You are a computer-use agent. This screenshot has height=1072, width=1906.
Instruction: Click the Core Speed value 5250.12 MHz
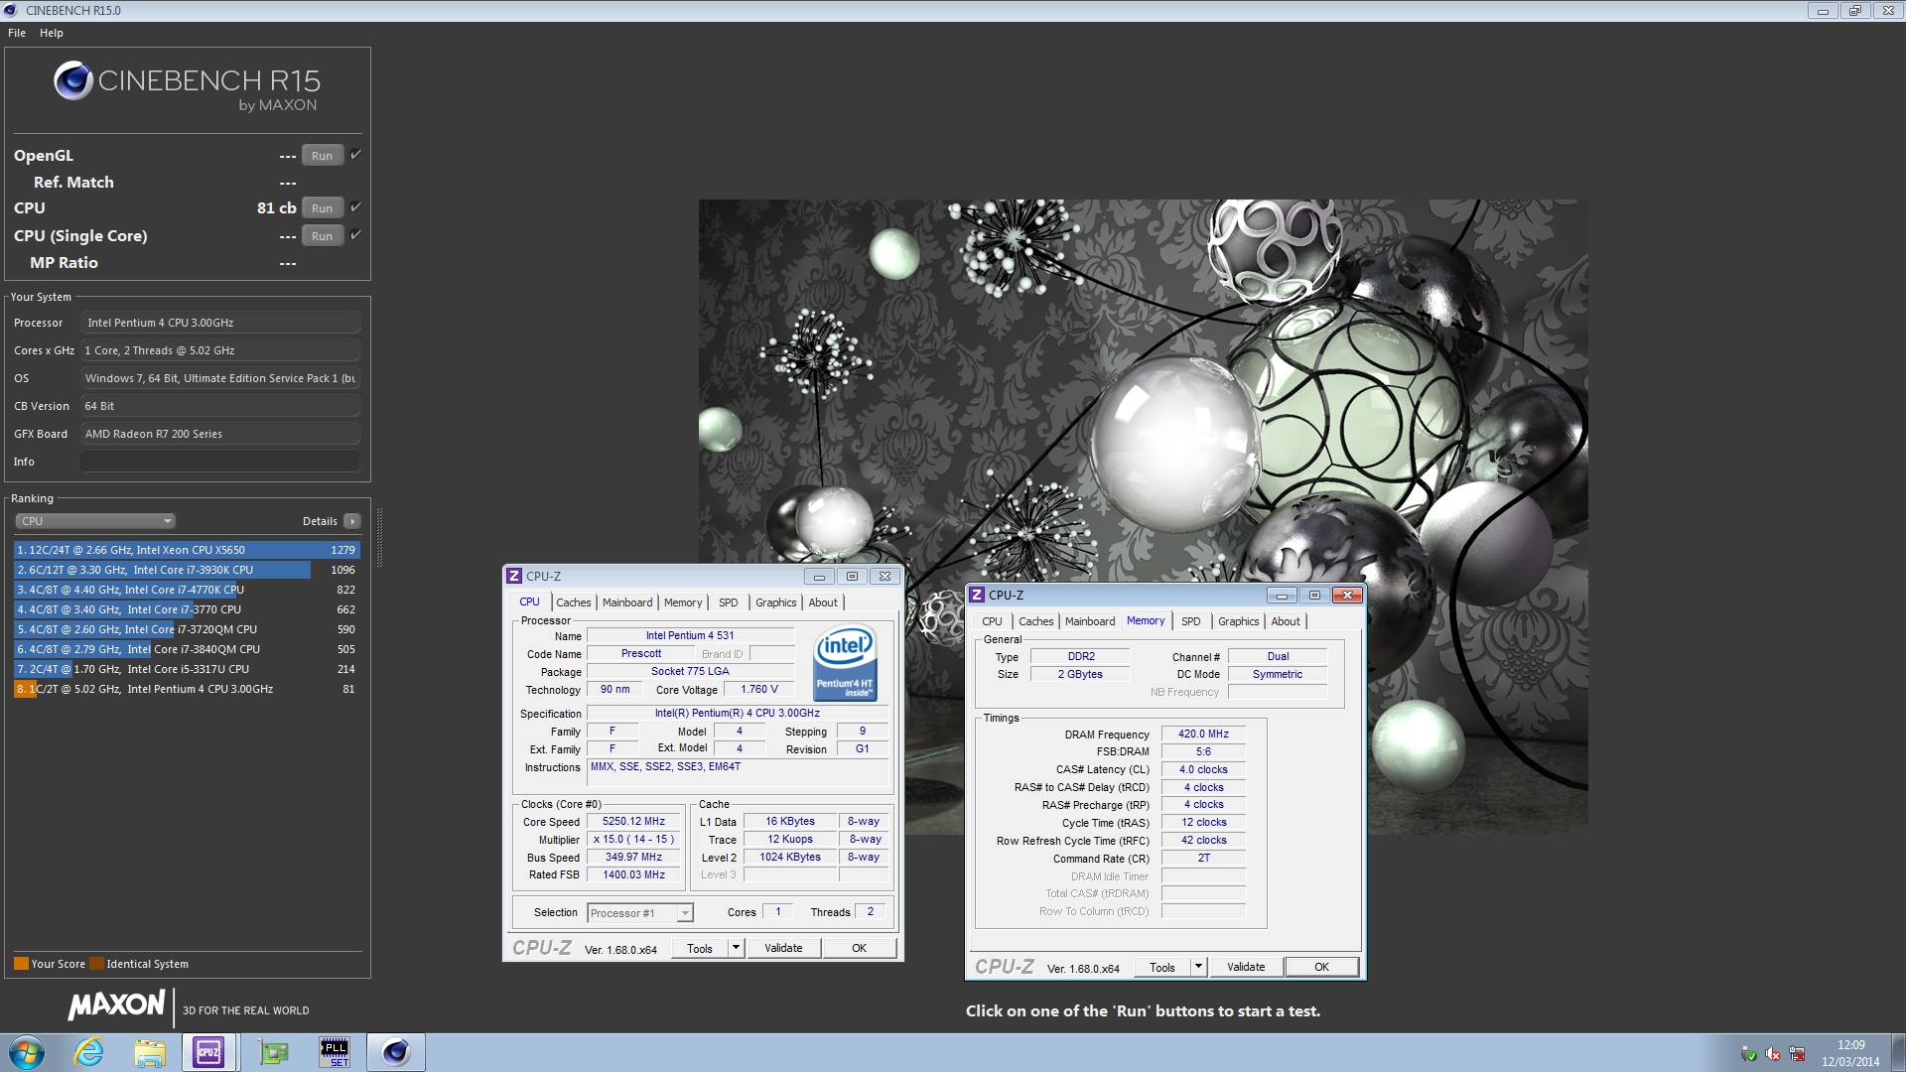[633, 821]
